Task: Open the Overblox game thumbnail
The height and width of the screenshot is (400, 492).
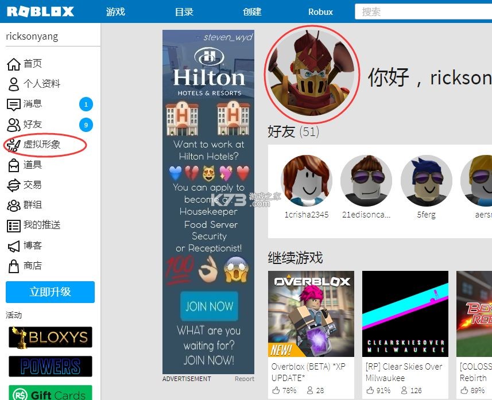Action: coord(311,313)
